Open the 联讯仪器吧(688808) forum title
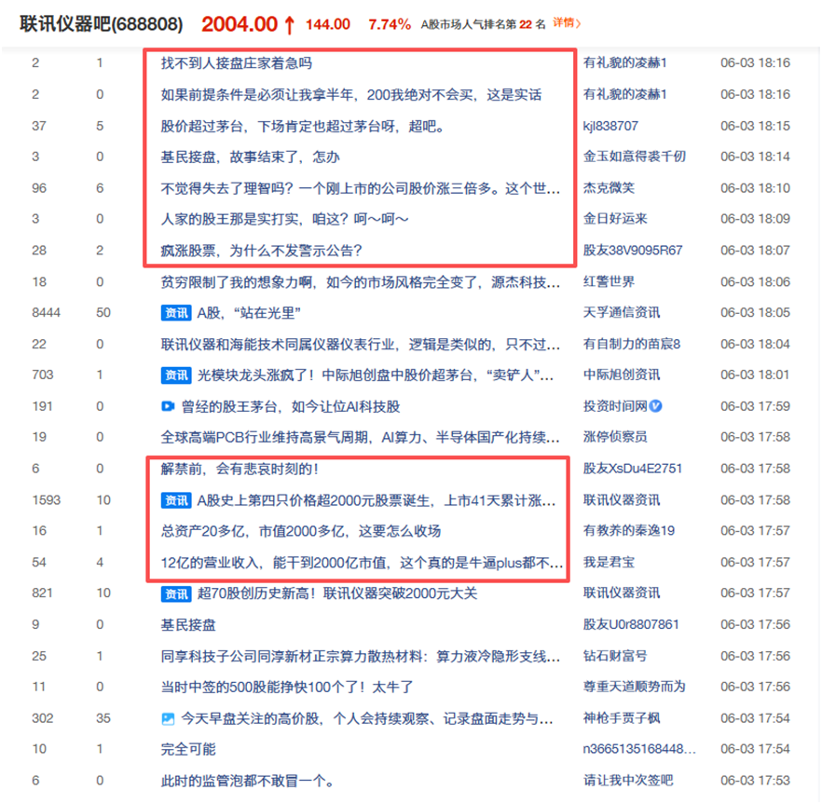The width and height of the screenshot is (822, 804). (102, 24)
